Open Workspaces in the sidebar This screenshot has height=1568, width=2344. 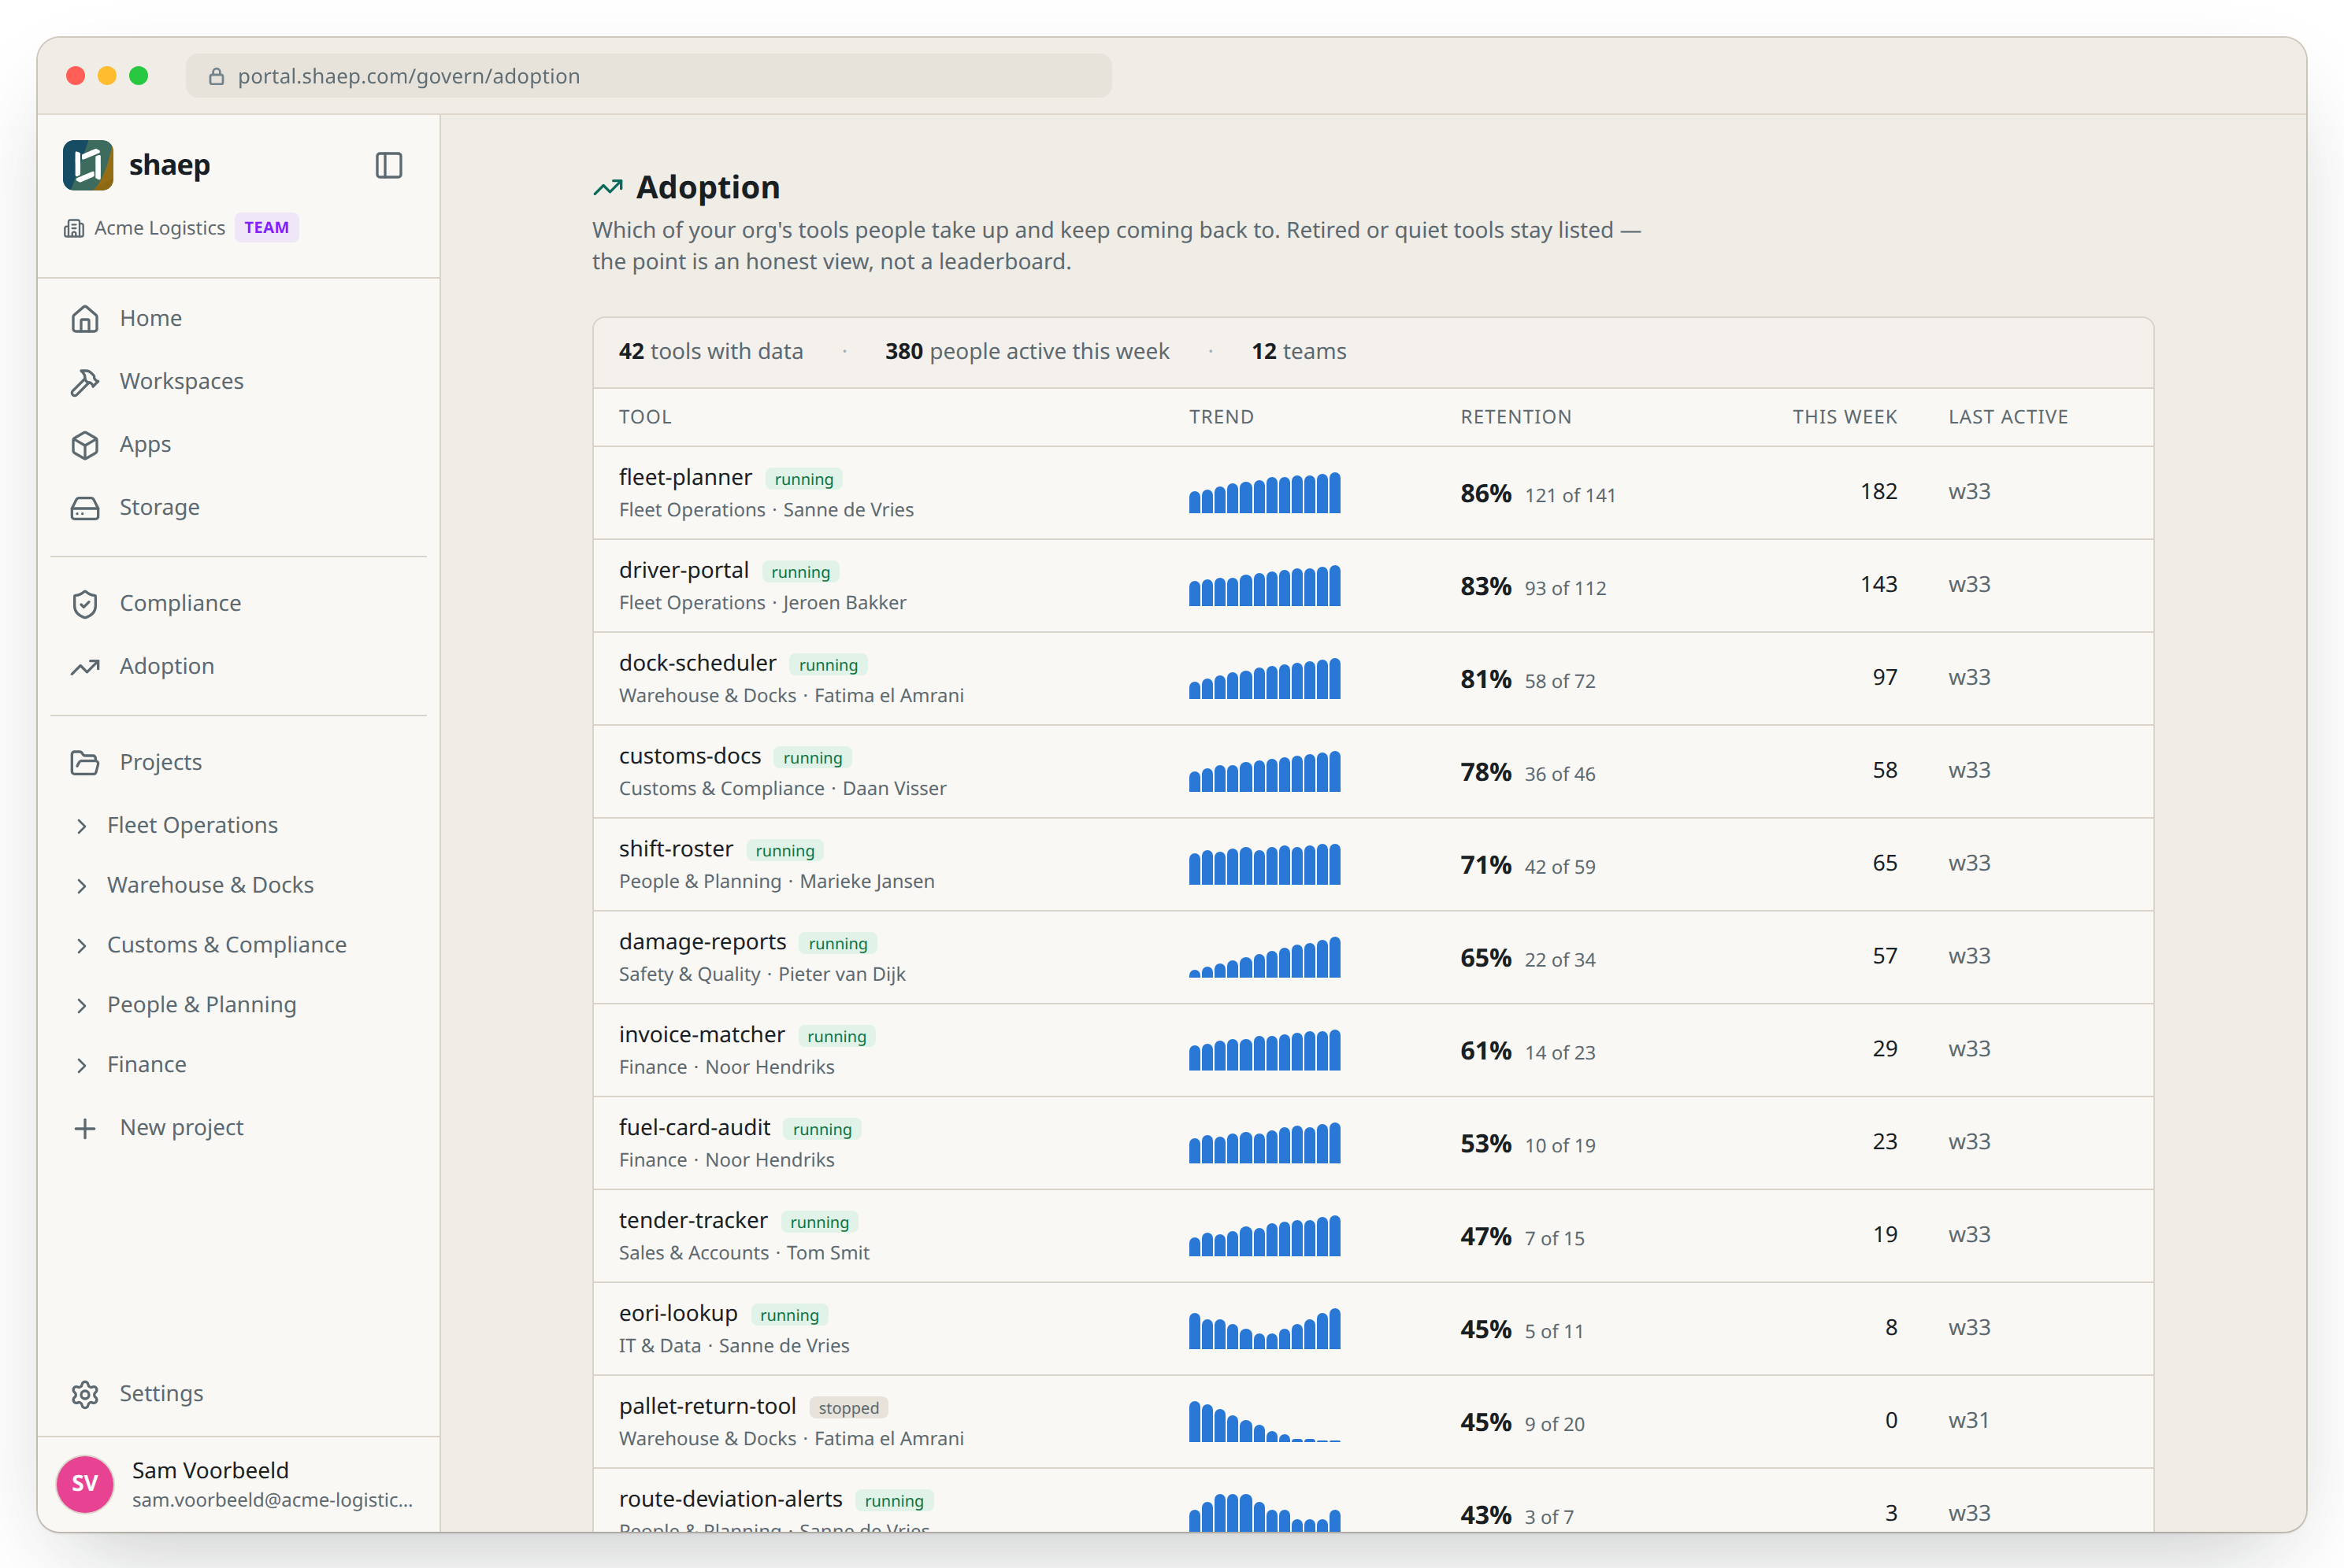(x=239, y=381)
